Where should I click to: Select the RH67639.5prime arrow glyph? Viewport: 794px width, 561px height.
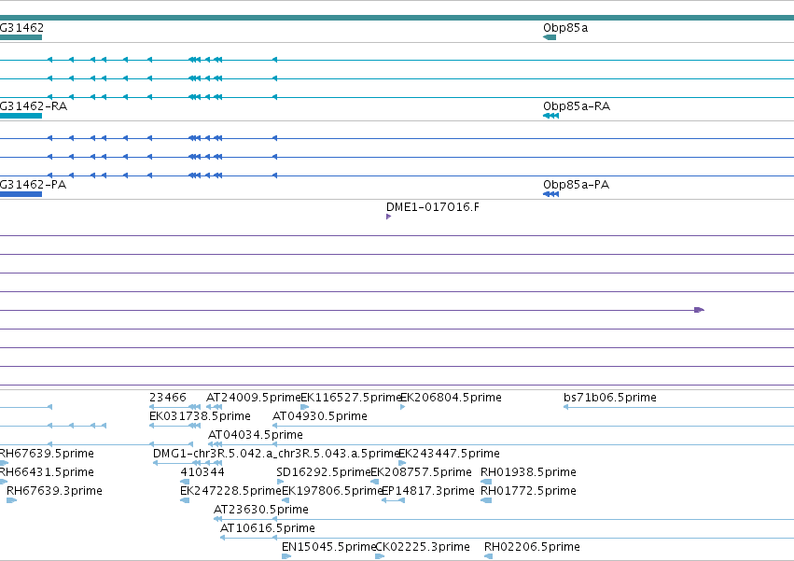[x=4, y=463]
